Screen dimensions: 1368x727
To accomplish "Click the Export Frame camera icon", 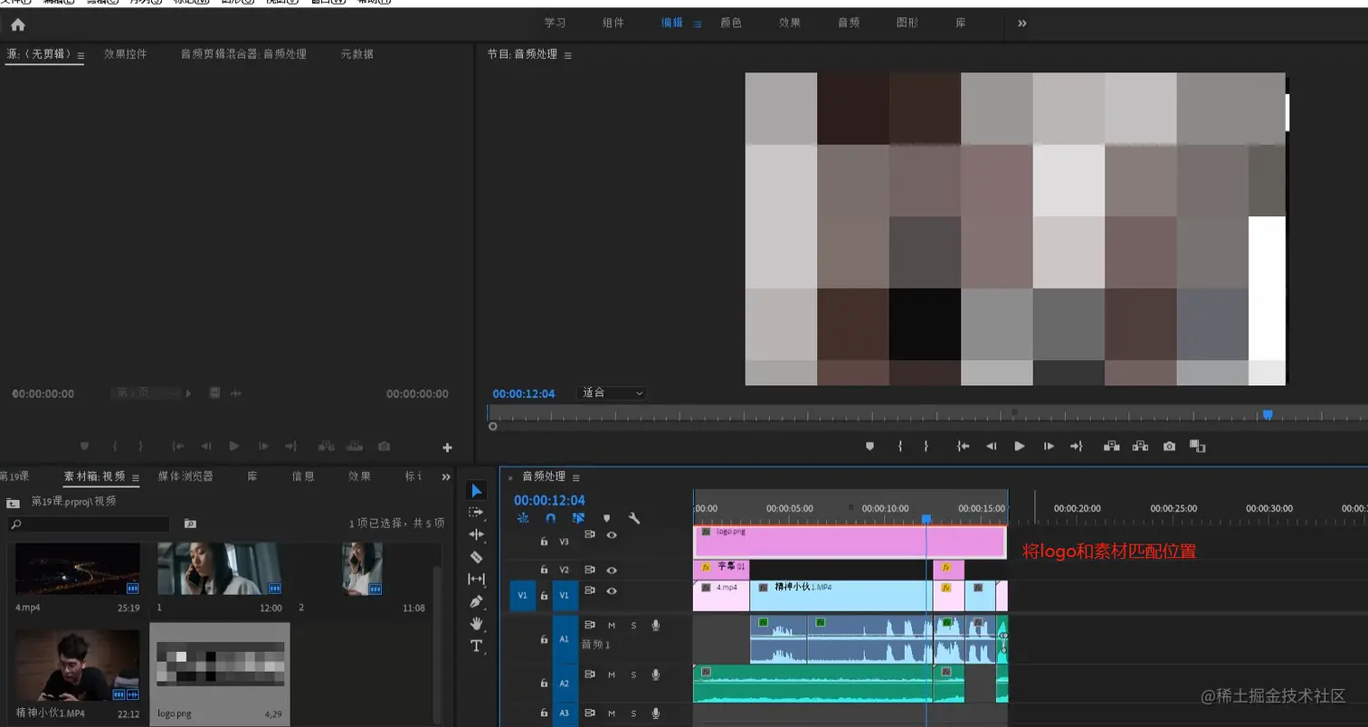I will tap(1169, 446).
